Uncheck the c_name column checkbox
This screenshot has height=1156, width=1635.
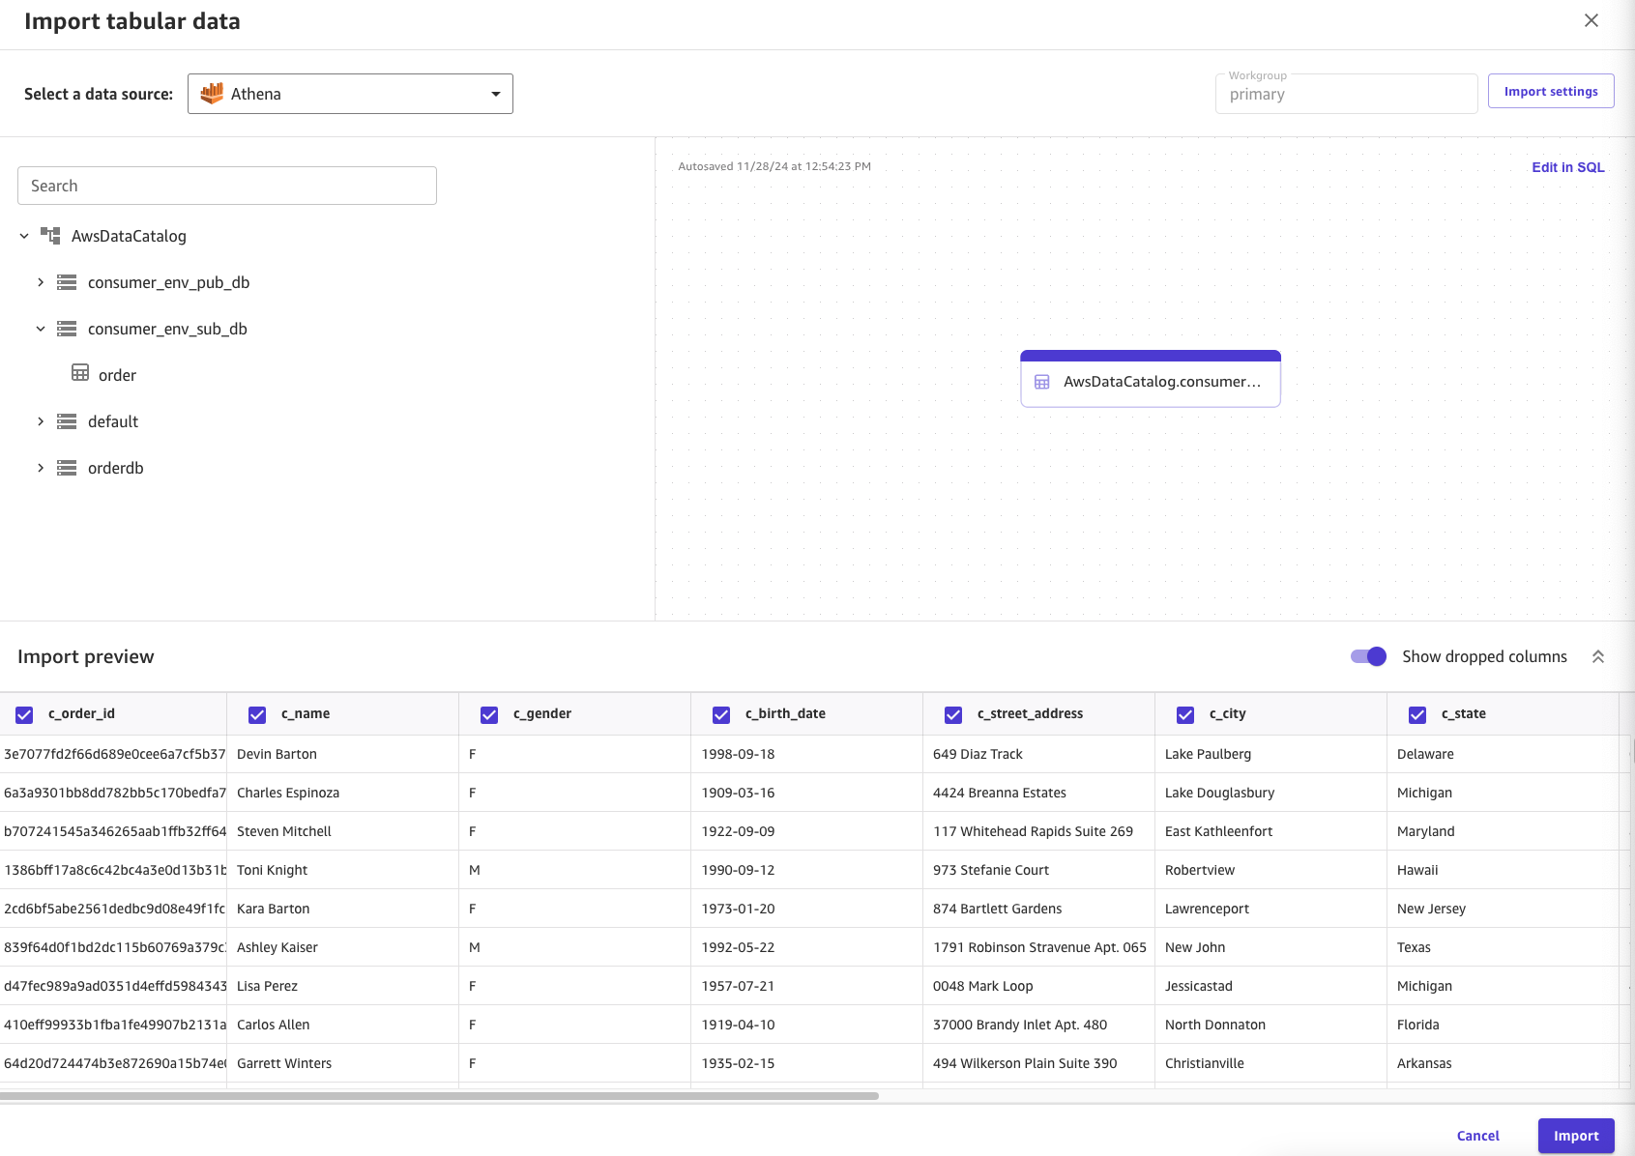(x=257, y=714)
